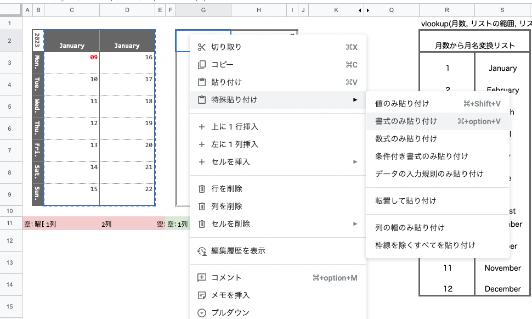This screenshot has height=319, width=532.
Task: Expand the セルを削除 submenu arrow
Action: (355, 223)
